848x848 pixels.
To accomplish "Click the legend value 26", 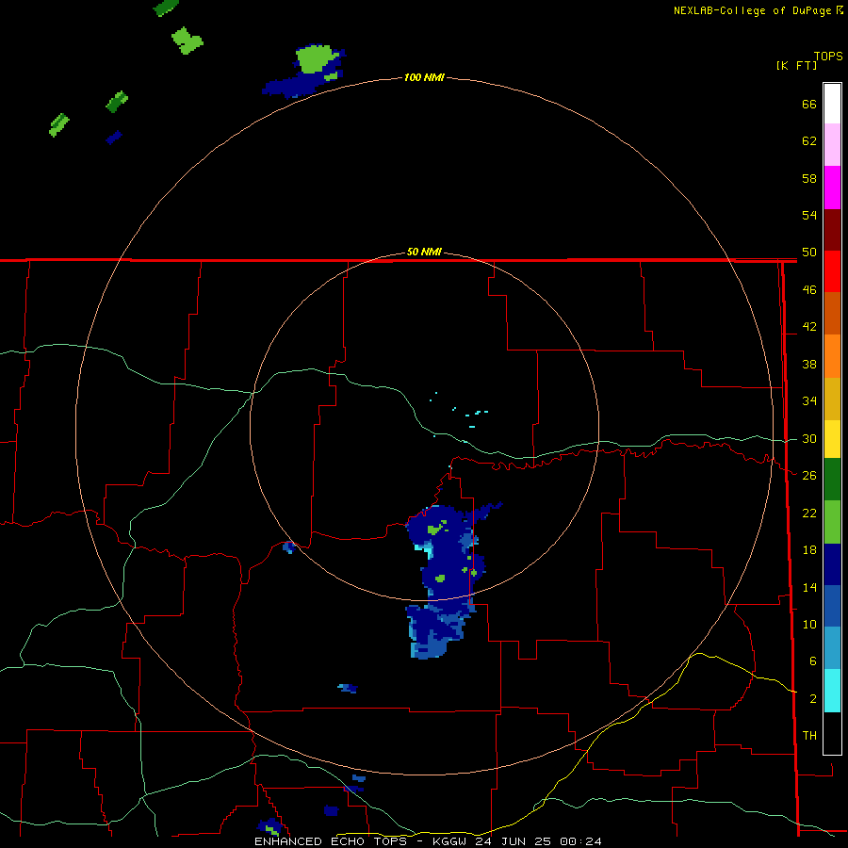I will point(809,476).
